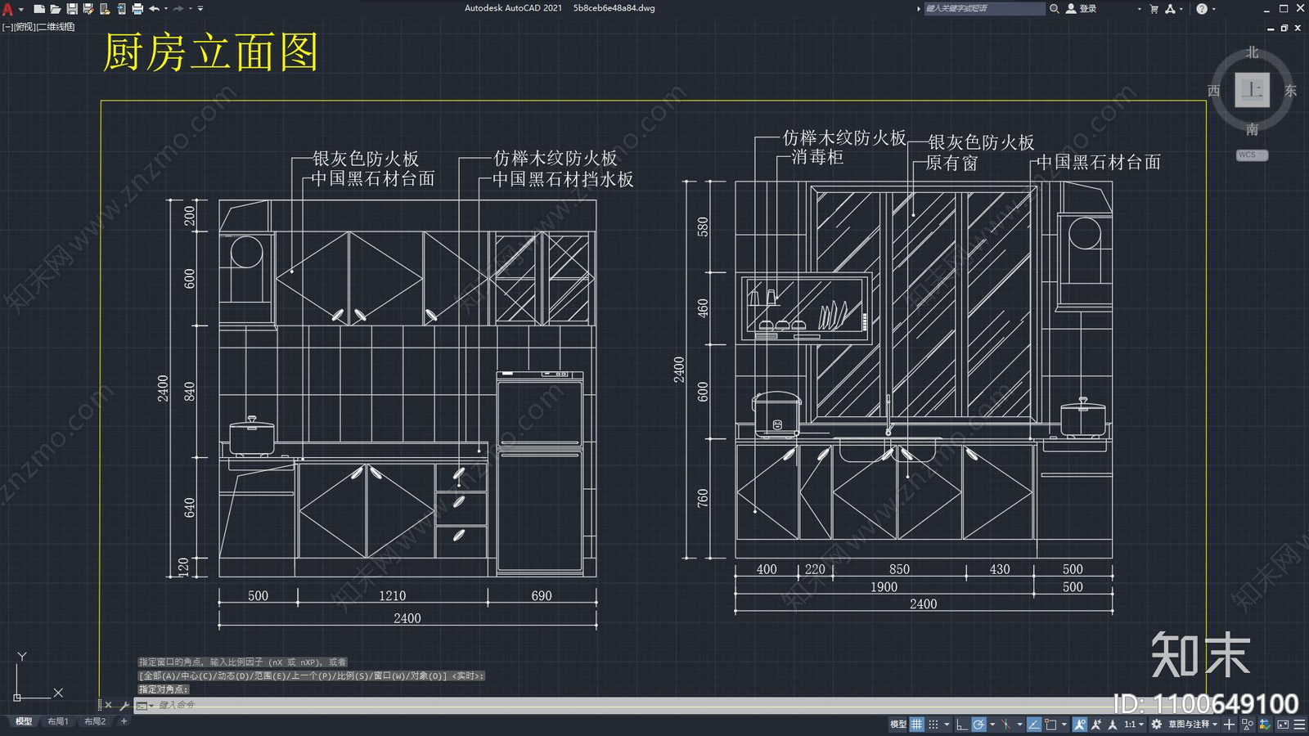Viewport: 1309px width, 736px height.
Task: Click the Autodesk connect triangle icon
Action: (1170, 8)
